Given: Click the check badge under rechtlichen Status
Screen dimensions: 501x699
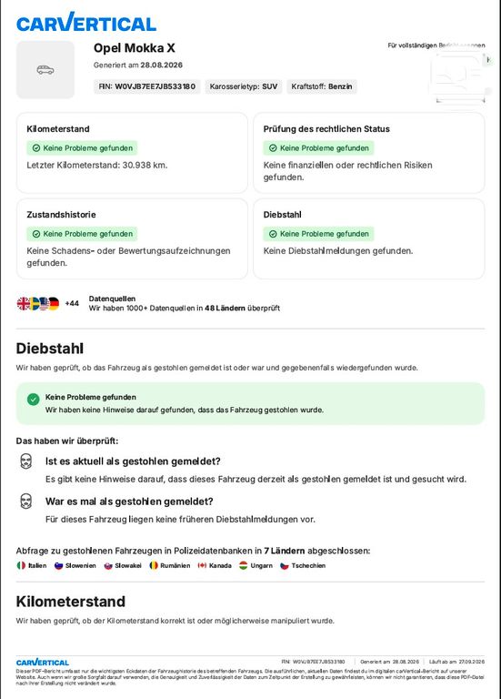Looking at the screenshot, I should pyautogui.click(x=319, y=148).
